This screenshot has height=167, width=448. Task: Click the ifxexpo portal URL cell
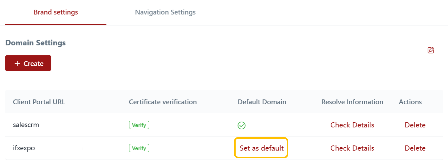tap(24, 148)
